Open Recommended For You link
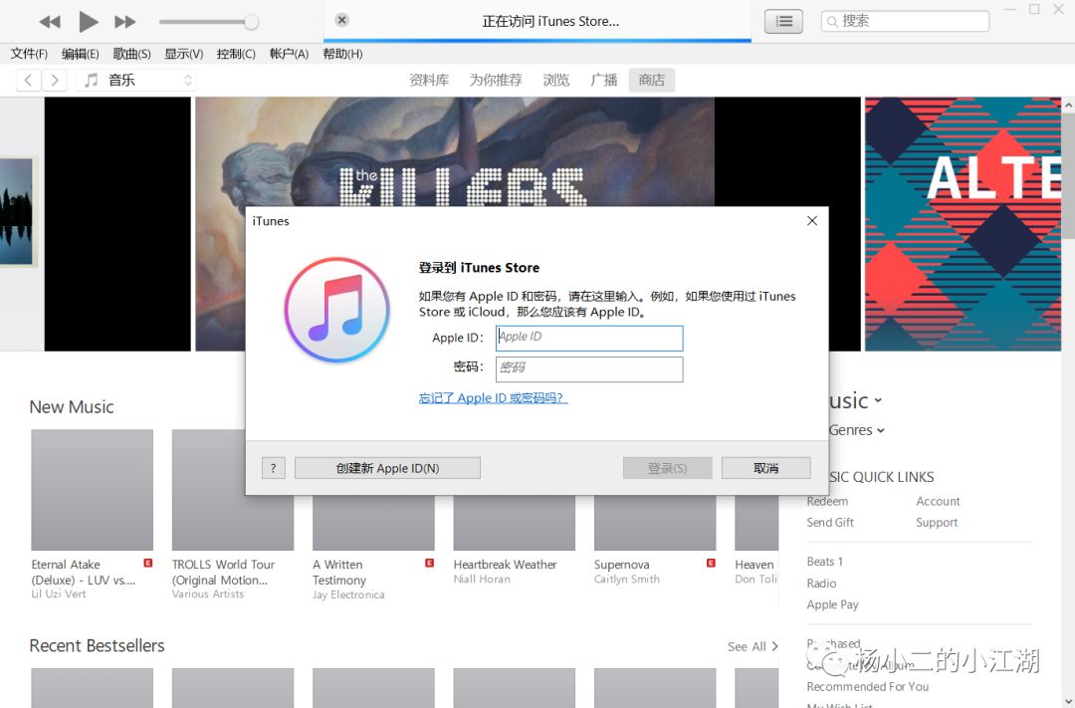This screenshot has height=708, width=1075. 867,686
